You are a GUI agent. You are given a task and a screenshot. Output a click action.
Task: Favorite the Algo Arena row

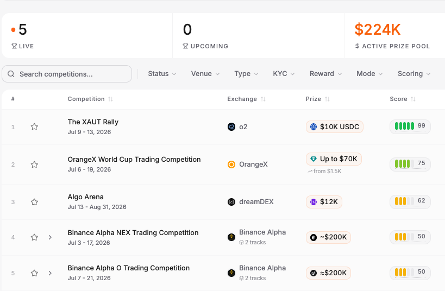[34, 201]
